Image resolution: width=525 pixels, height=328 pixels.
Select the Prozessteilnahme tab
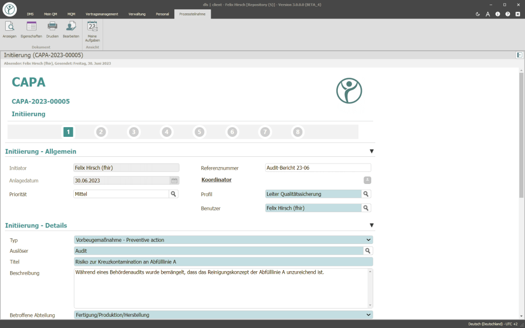pos(192,14)
